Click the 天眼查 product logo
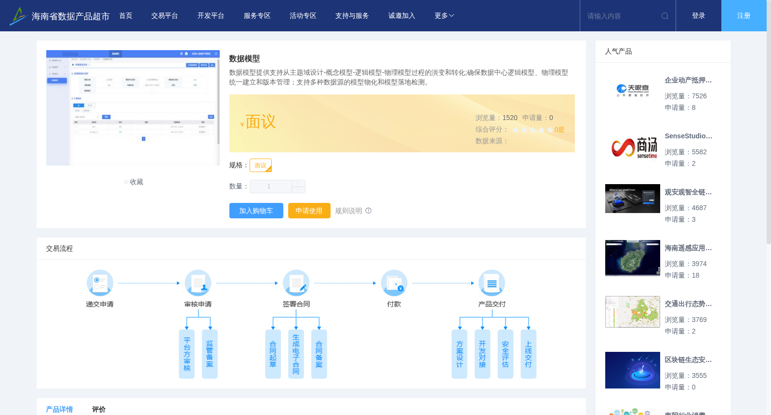The height and width of the screenshot is (415, 771). point(633,90)
